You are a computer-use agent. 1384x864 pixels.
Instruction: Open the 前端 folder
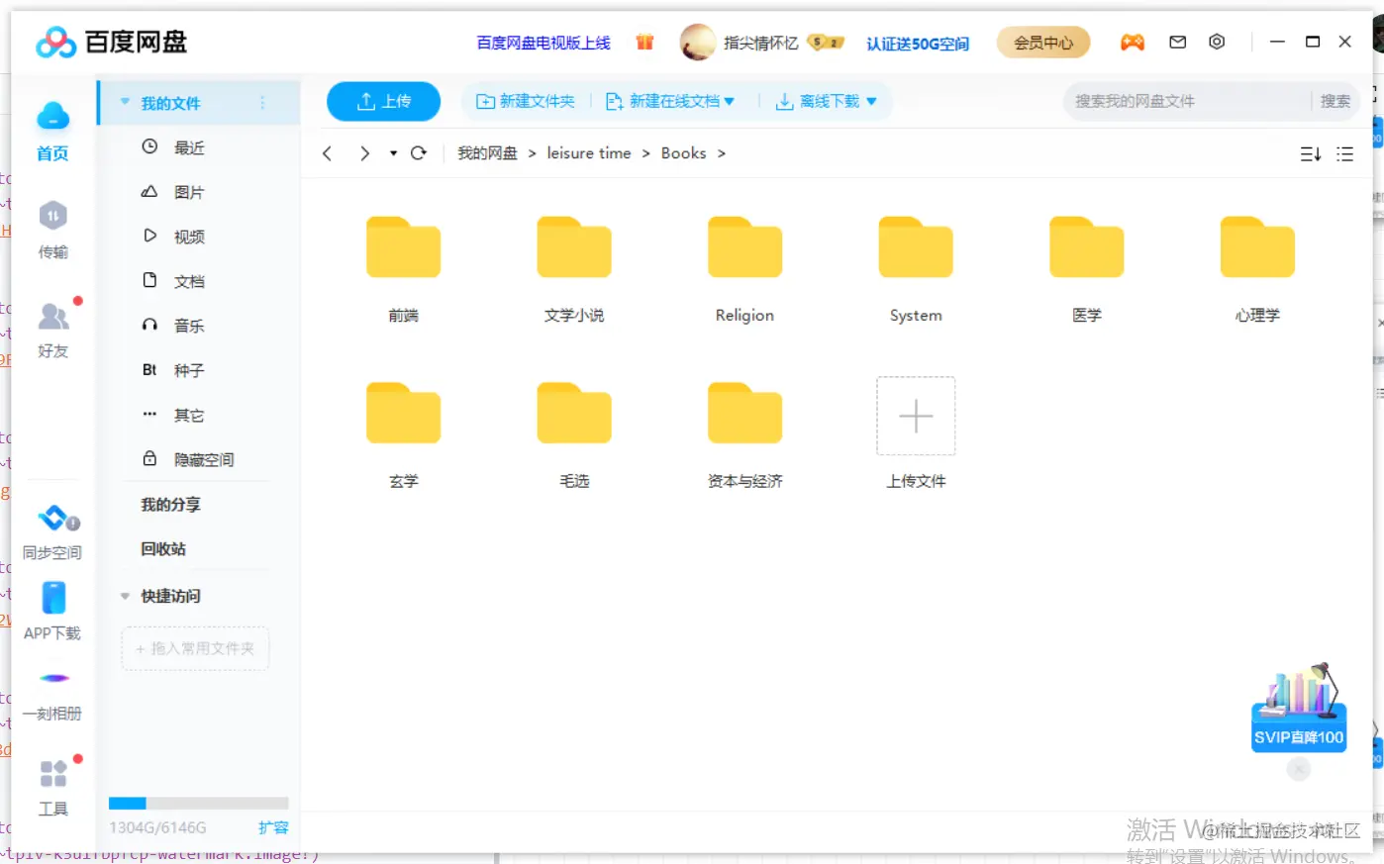coord(403,269)
